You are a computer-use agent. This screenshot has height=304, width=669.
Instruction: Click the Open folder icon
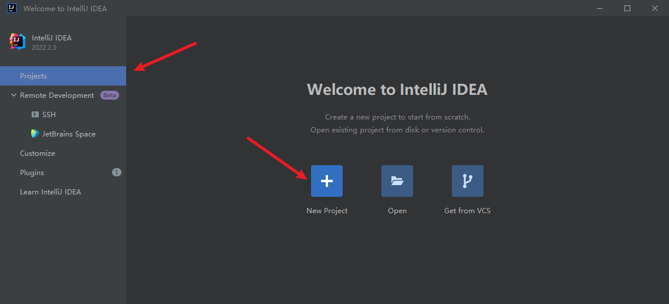point(397,181)
